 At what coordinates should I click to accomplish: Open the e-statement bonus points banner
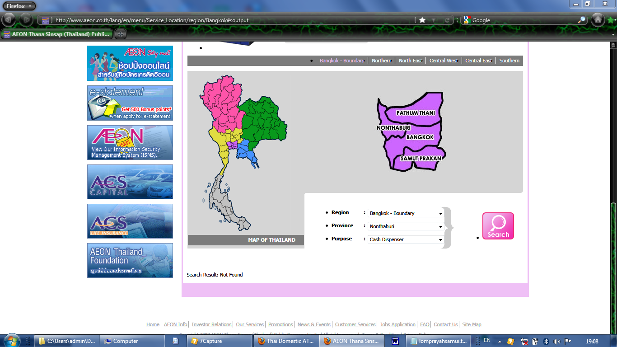pos(130,103)
